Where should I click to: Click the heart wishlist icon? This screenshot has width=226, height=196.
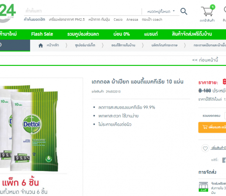[205, 148]
